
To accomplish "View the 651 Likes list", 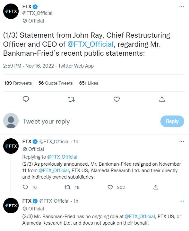I will 89,83.
